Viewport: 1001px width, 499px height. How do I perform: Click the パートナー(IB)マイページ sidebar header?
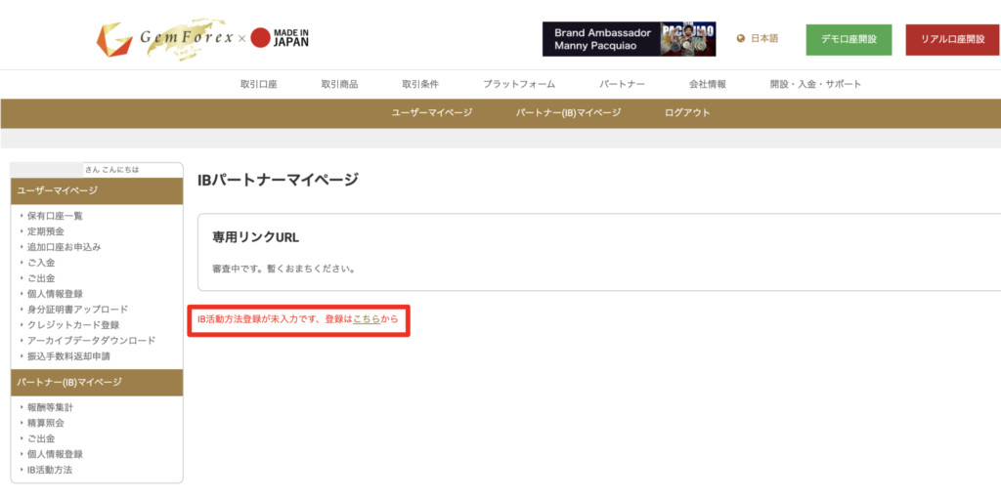pos(97,382)
